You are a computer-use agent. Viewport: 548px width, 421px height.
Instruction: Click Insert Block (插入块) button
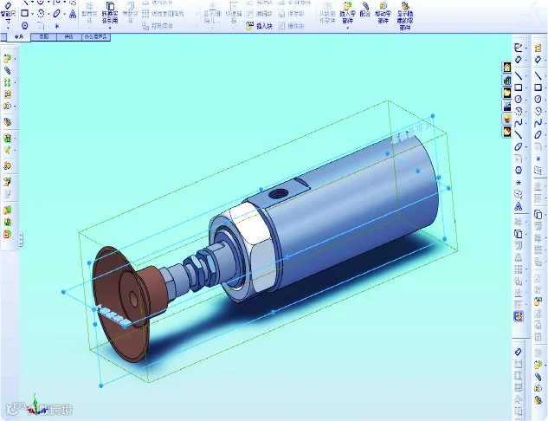coord(259,26)
